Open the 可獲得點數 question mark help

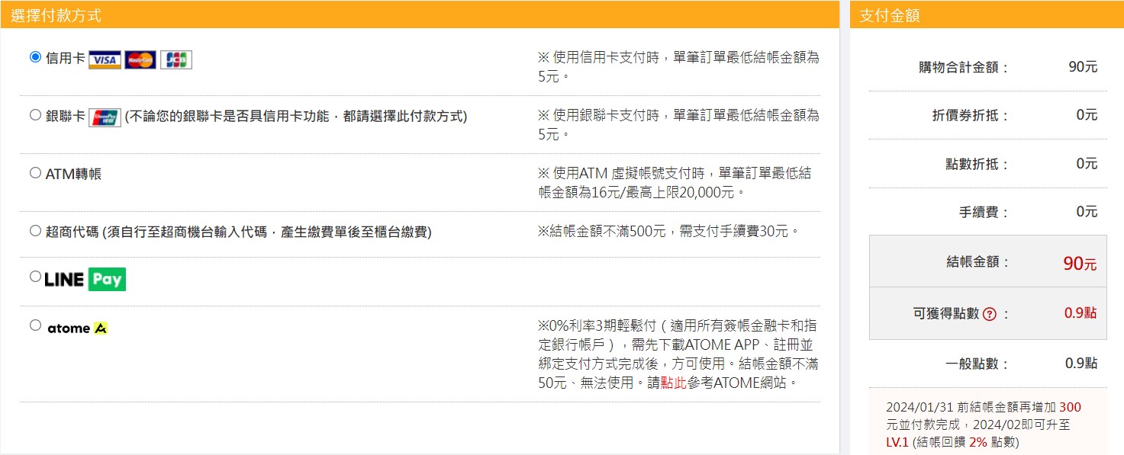tap(990, 314)
